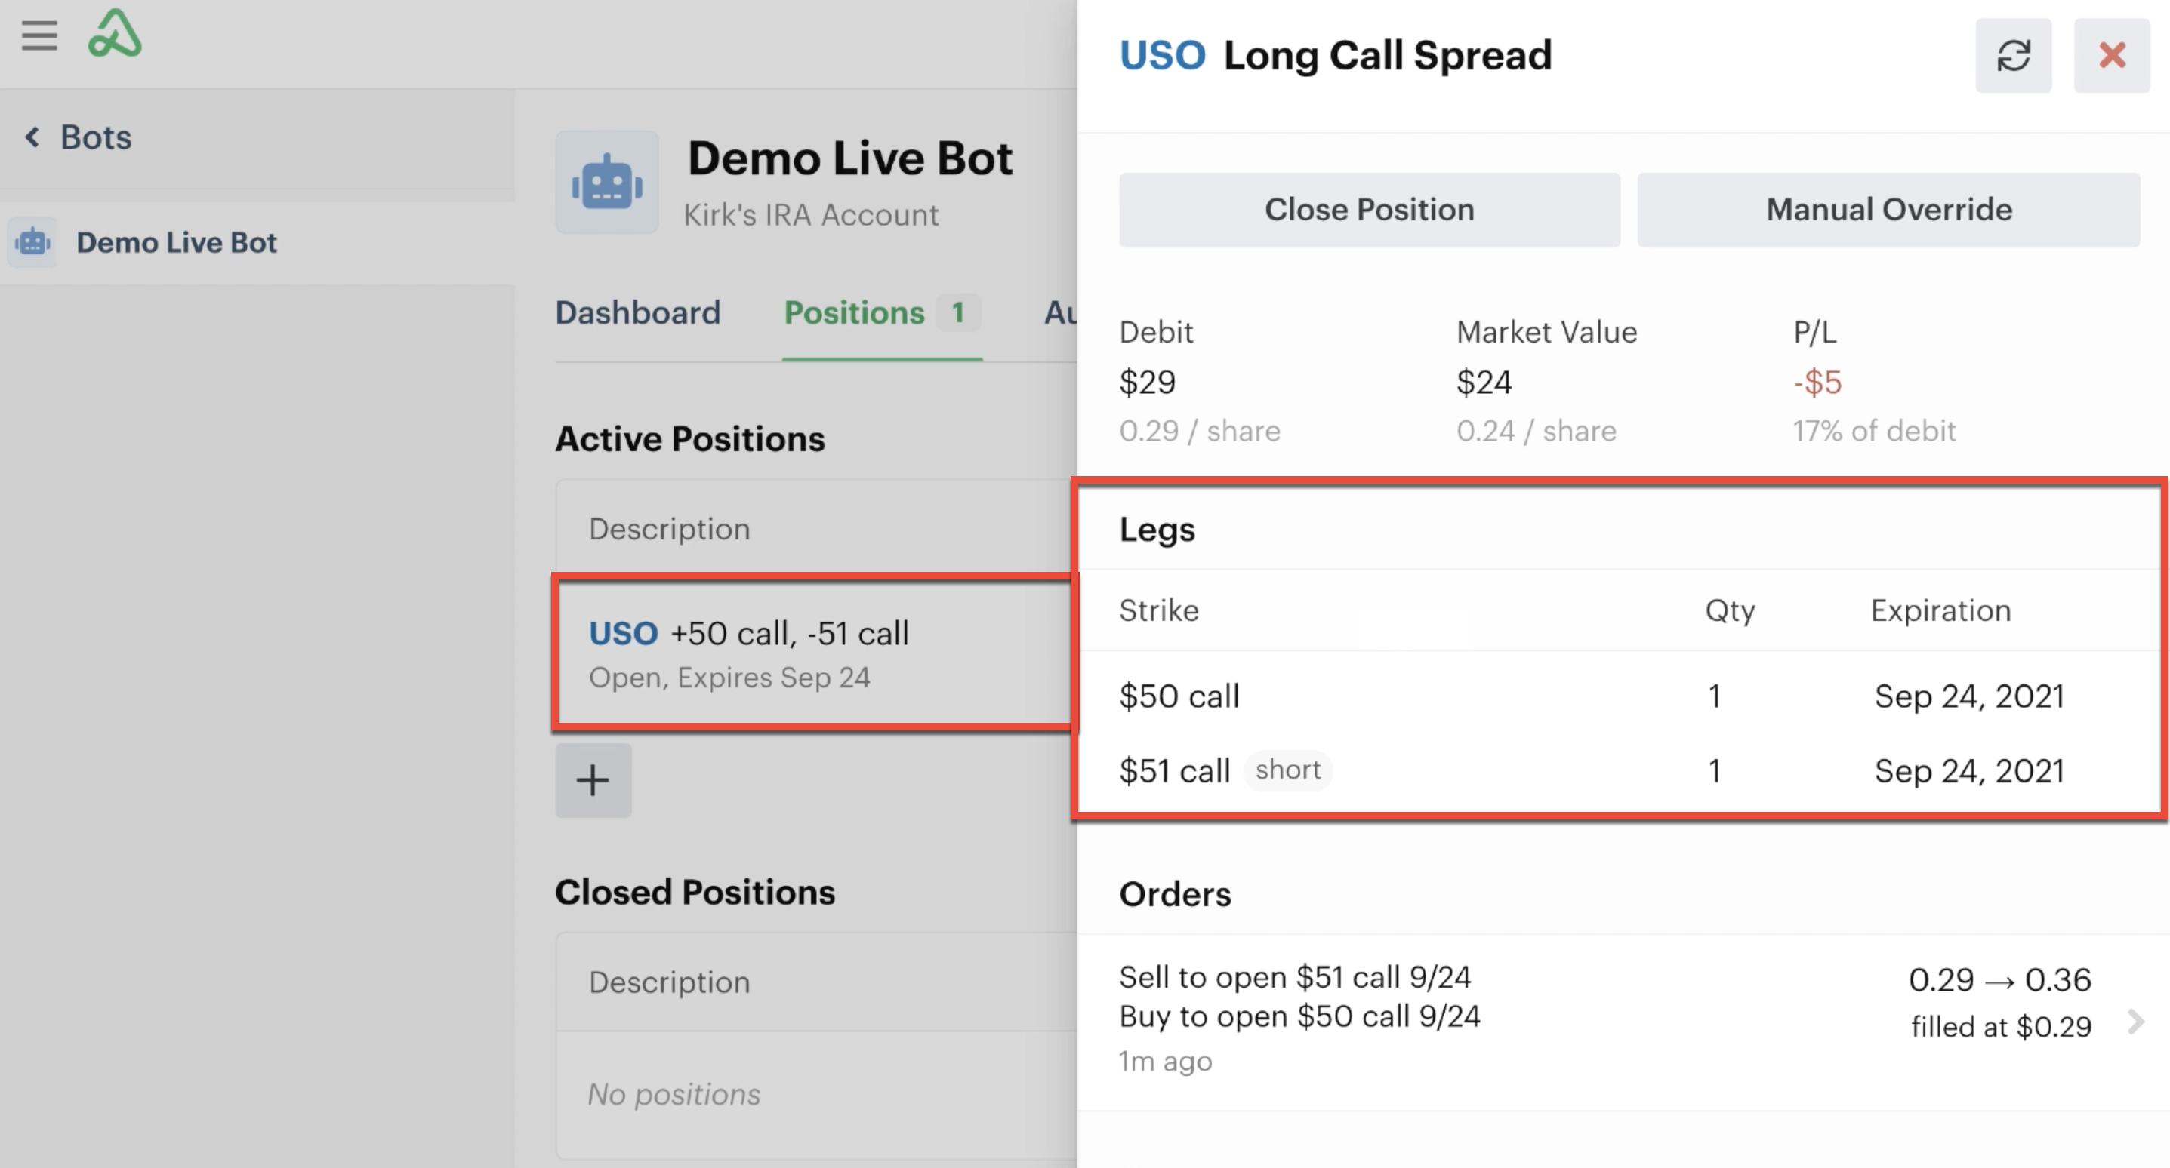Switch to the Dashboard tab
2170x1168 pixels.
638,312
